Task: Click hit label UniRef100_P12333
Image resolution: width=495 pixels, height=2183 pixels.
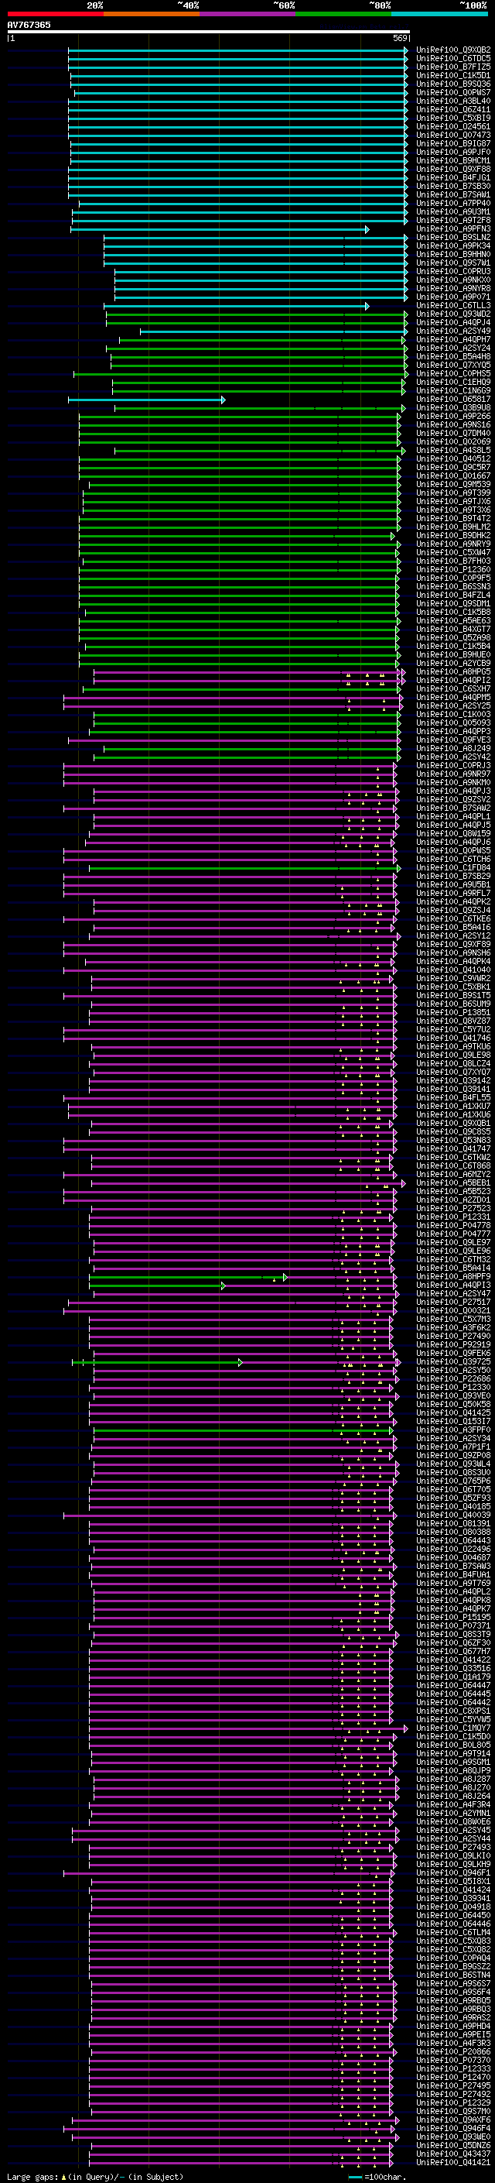Action: click(x=453, y=2068)
